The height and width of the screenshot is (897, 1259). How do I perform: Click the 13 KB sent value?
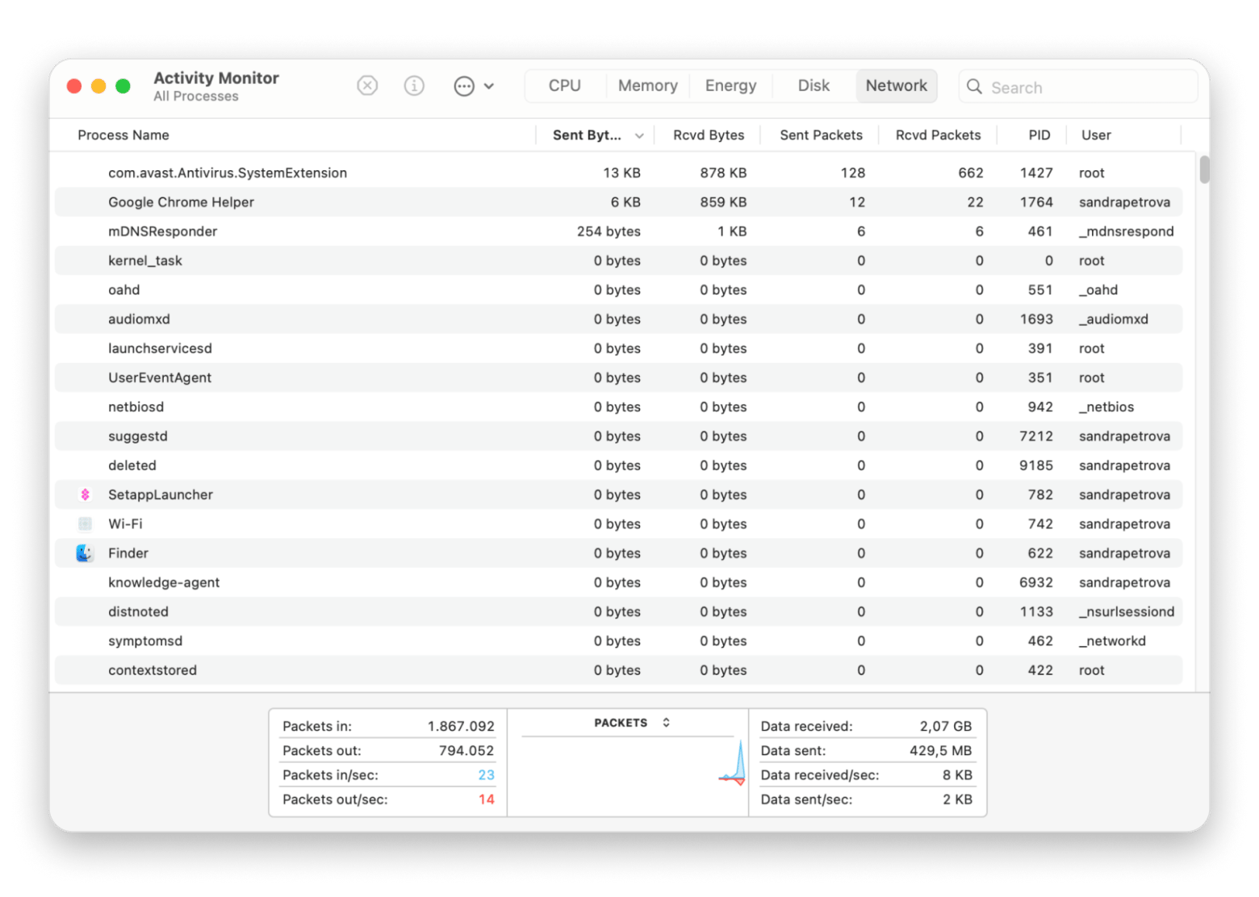coord(621,173)
